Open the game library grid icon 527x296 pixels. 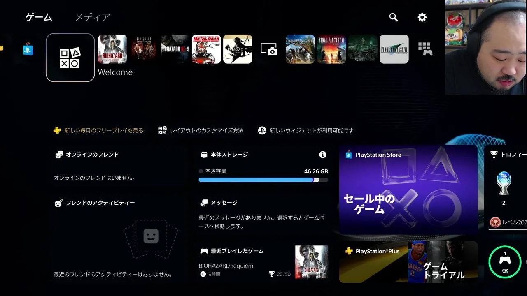425,49
